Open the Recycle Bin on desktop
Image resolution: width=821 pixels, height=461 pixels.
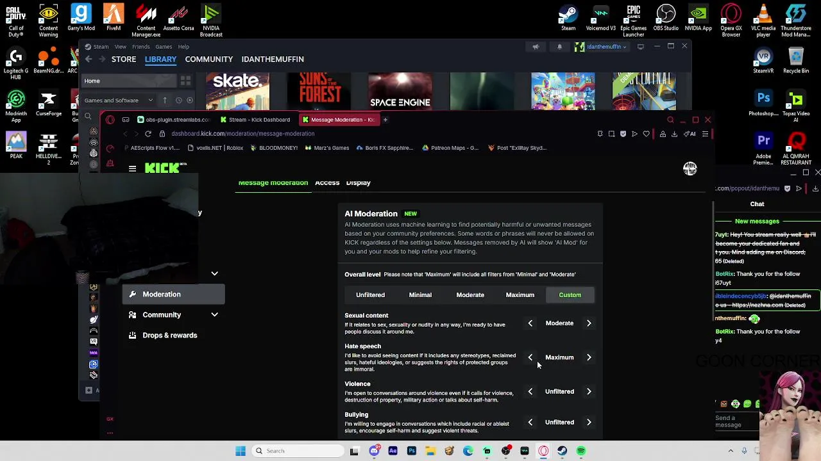796,61
